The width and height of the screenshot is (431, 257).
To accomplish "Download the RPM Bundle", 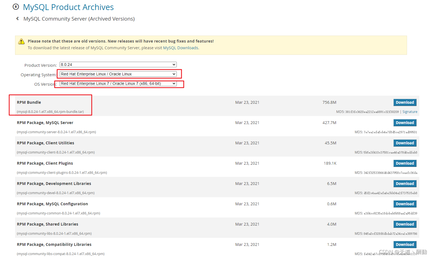I will [405, 102].
